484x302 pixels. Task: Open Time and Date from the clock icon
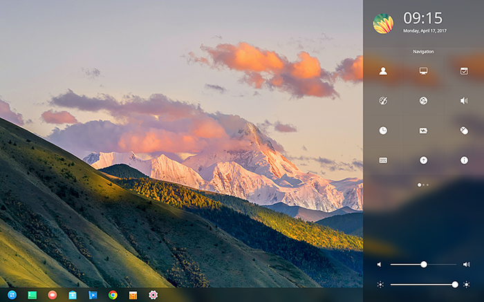click(x=383, y=131)
